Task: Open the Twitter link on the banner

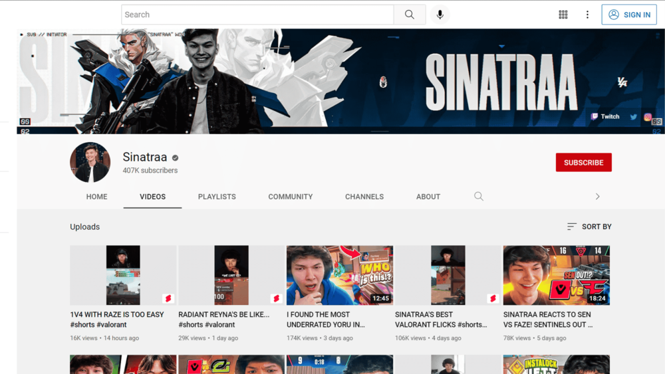Action: tap(633, 117)
